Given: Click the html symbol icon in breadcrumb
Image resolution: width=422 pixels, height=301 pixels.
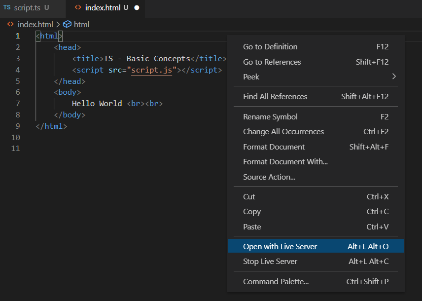Looking at the screenshot, I should click(x=68, y=24).
